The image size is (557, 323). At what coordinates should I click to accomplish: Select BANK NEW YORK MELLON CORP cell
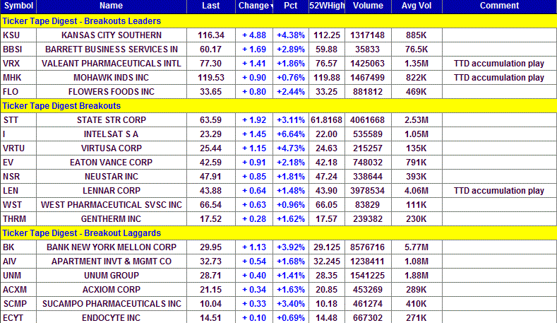pyautogui.click(x=111, y=247)
